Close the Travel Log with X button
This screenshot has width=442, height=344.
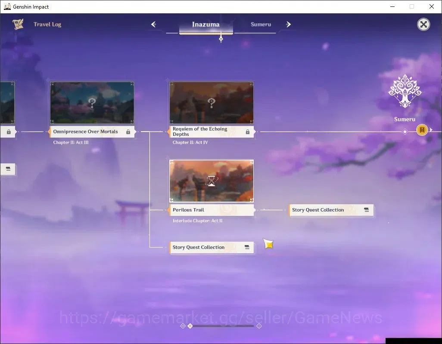point(423,25)
